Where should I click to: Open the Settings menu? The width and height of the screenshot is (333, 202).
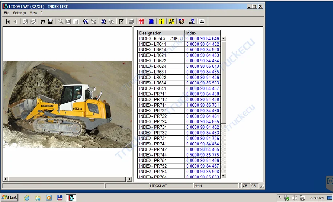coord(20,13)
